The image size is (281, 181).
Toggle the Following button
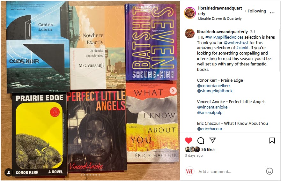(x=257, y=11)
